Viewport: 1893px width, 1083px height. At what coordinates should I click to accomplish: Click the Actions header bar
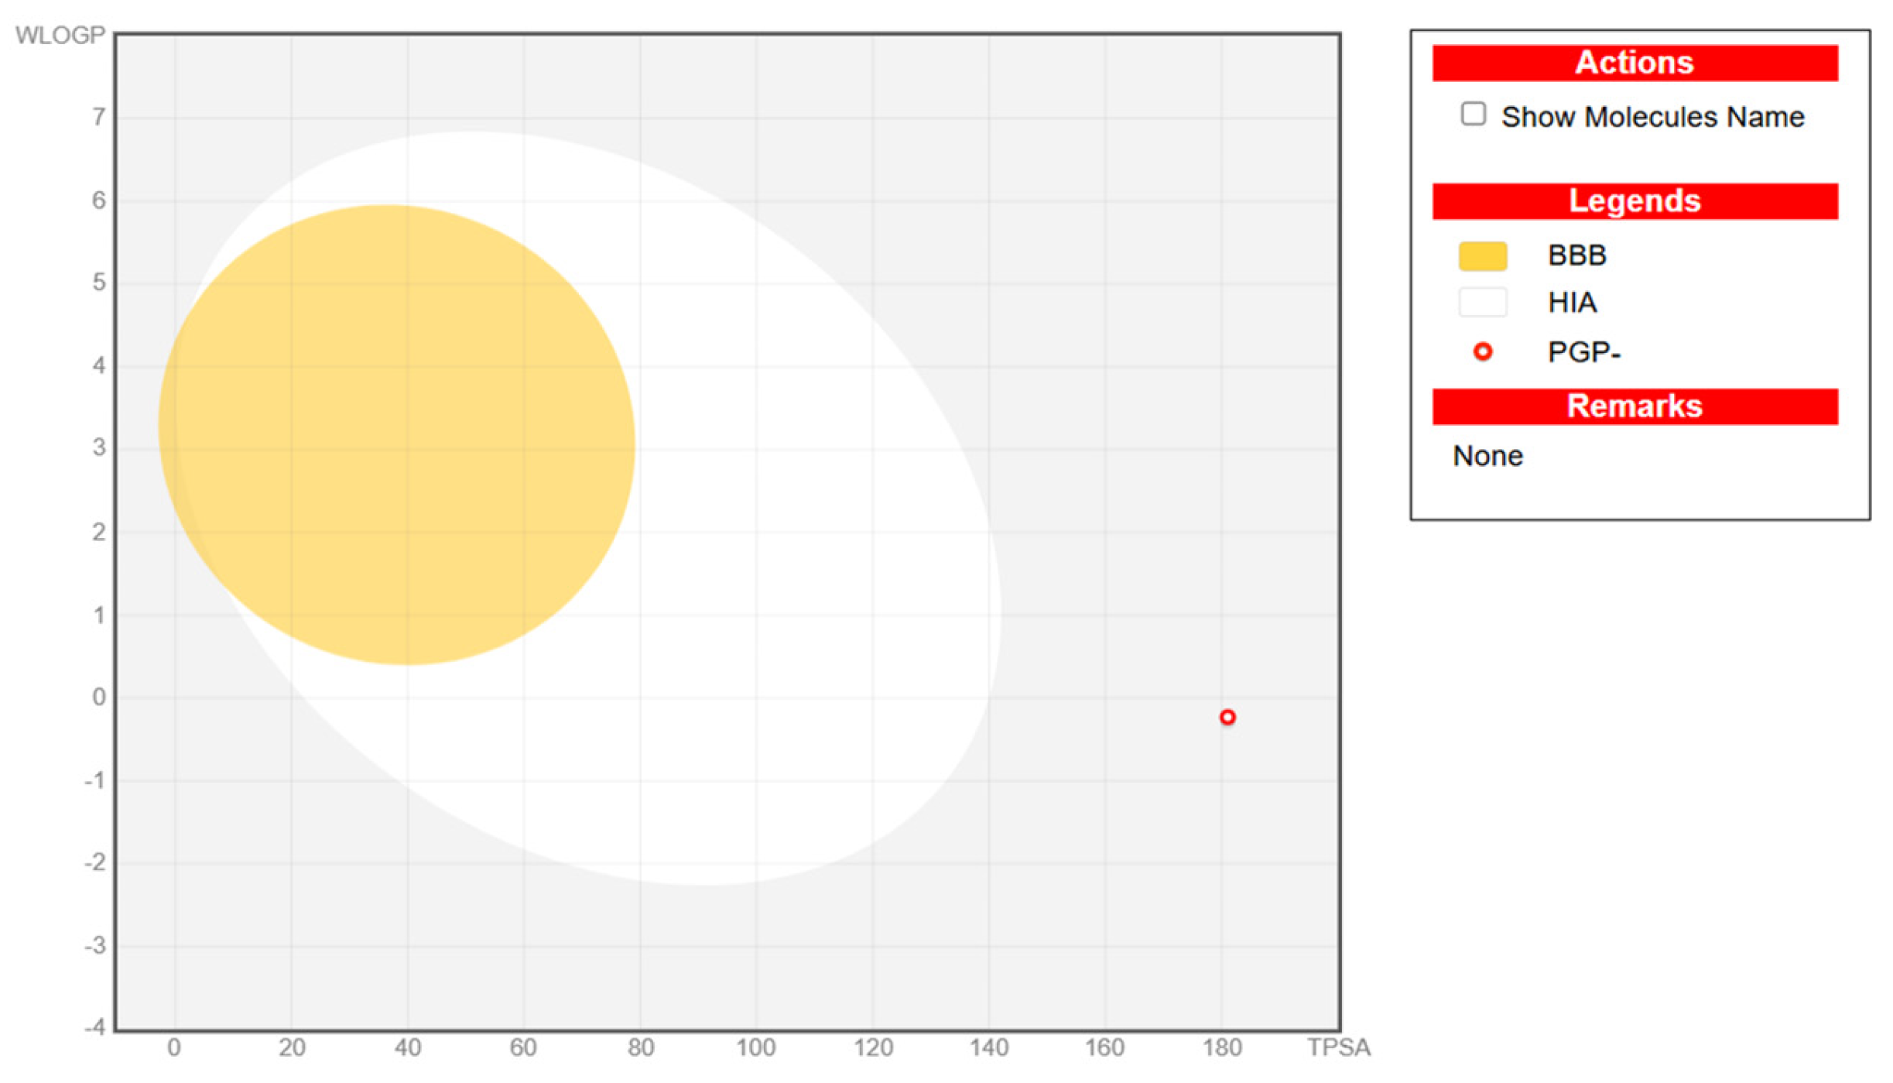pyautogui.click(x=1635, y=63)
